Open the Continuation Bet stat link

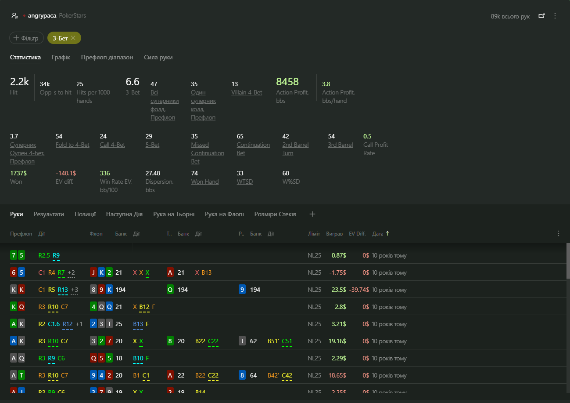(253, 149)
